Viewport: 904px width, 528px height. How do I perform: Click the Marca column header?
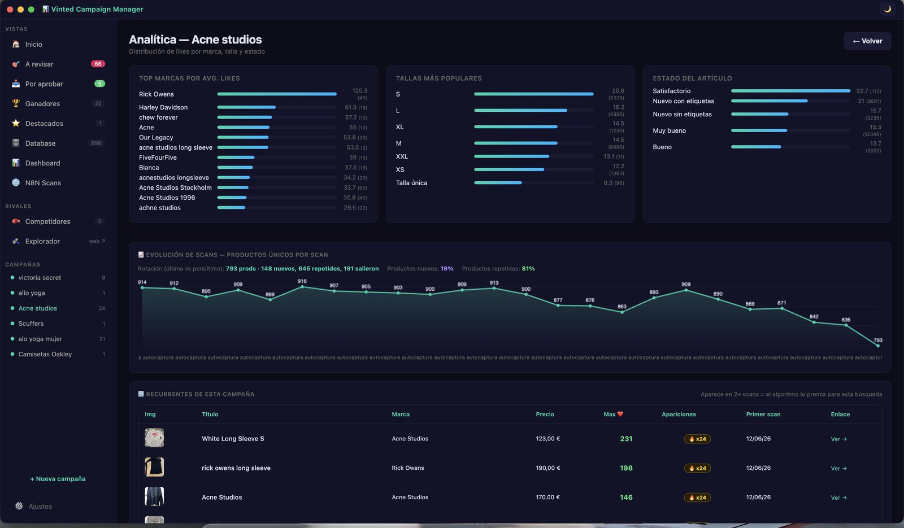tap(401, 414)
